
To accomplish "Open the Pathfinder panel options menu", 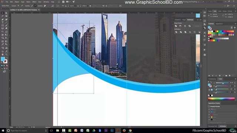I will click(201, 20).
